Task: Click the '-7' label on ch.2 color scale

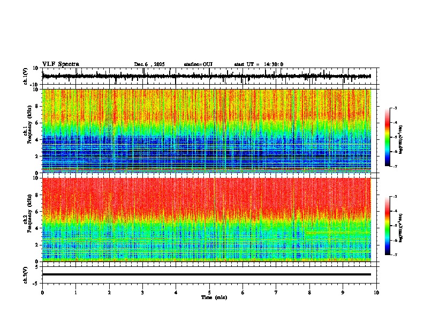Action: point(395,255)
